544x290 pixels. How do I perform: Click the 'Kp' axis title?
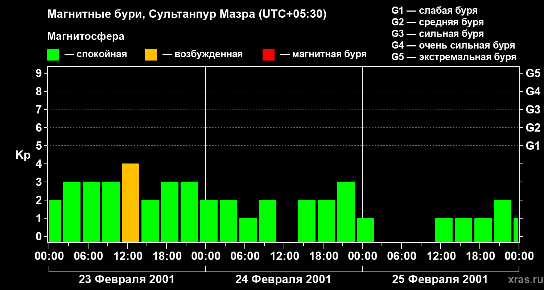[x=23, y=156]
